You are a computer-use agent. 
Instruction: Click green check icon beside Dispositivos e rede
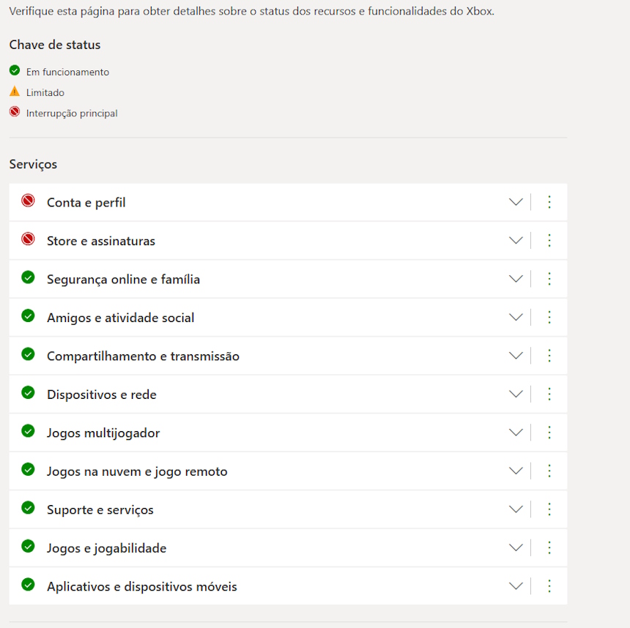coord(28,392)
